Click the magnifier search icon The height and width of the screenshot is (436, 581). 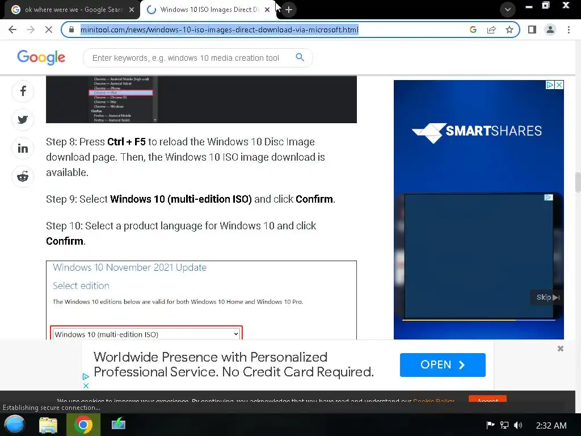[x=300, y=57]
